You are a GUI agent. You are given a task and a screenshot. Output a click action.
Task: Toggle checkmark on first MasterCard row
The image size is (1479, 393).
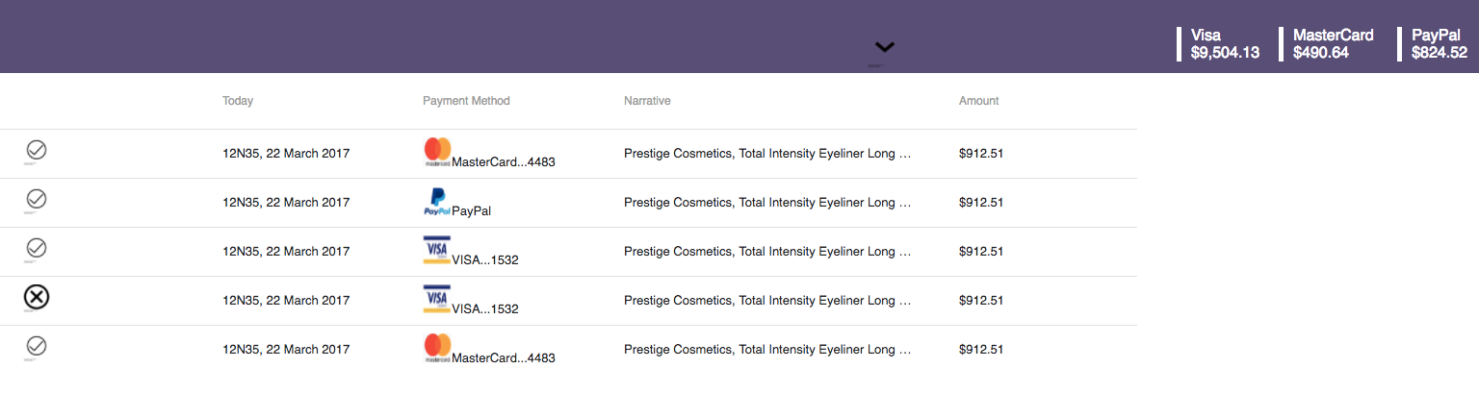click(x=37, y=150)
